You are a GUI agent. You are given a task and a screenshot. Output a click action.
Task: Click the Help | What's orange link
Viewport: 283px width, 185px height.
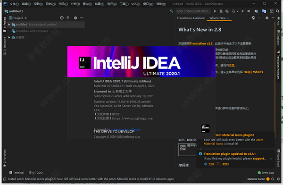click(x=253, y=72)
